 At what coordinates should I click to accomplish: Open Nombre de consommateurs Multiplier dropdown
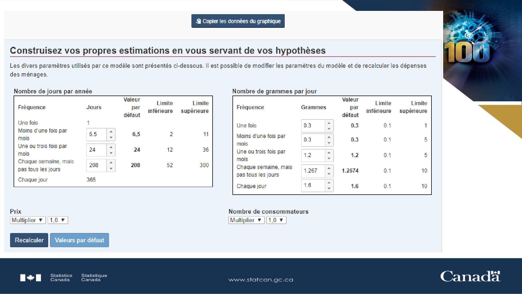pos(246,220)
